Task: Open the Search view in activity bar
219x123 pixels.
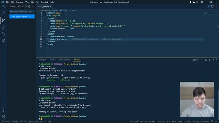Action: [3, 14]
